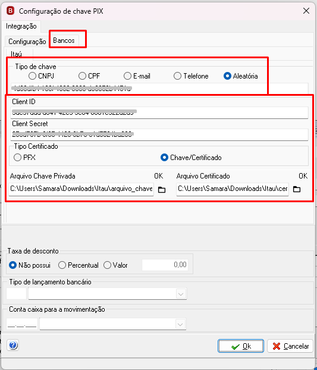
Task: Click the Client ID input field
Action: click(x=159, y=112)
